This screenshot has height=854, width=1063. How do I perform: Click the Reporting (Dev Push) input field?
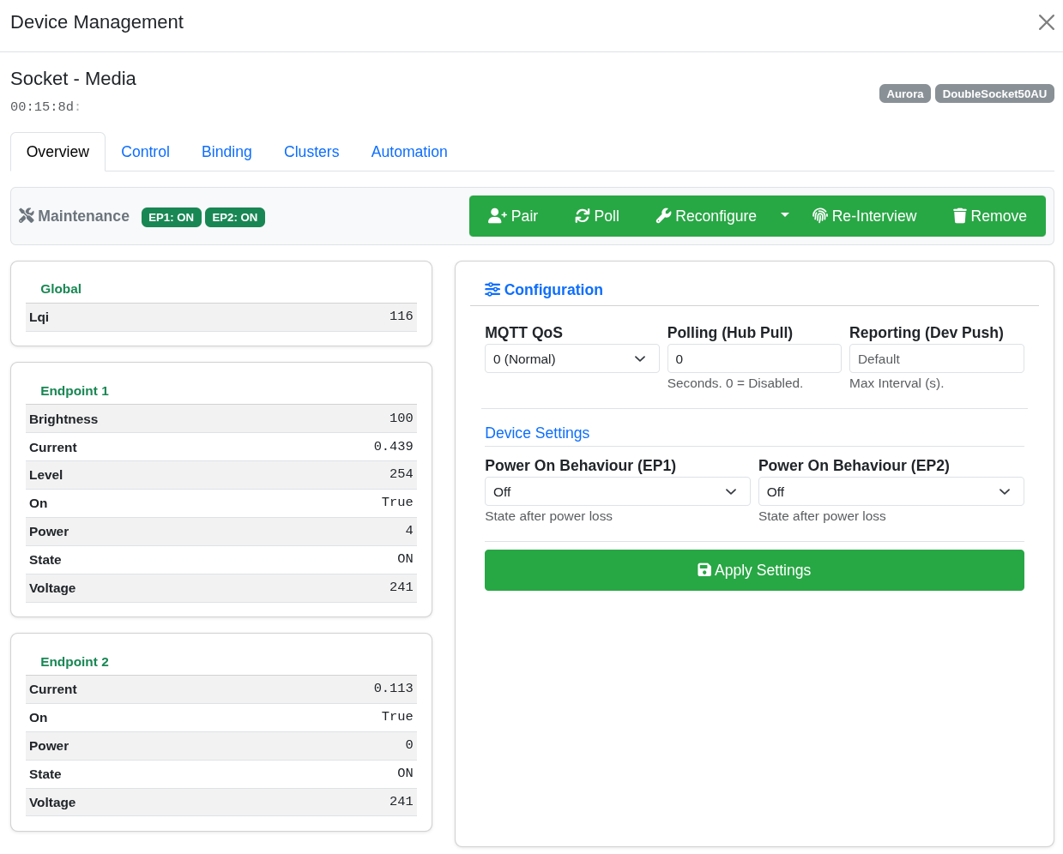[x=936, y=358]
